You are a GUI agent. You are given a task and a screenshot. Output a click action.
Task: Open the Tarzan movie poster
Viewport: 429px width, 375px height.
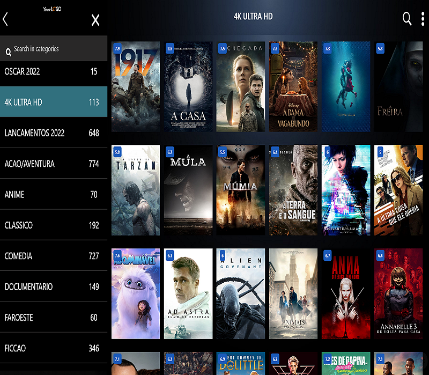coord(136,190)
